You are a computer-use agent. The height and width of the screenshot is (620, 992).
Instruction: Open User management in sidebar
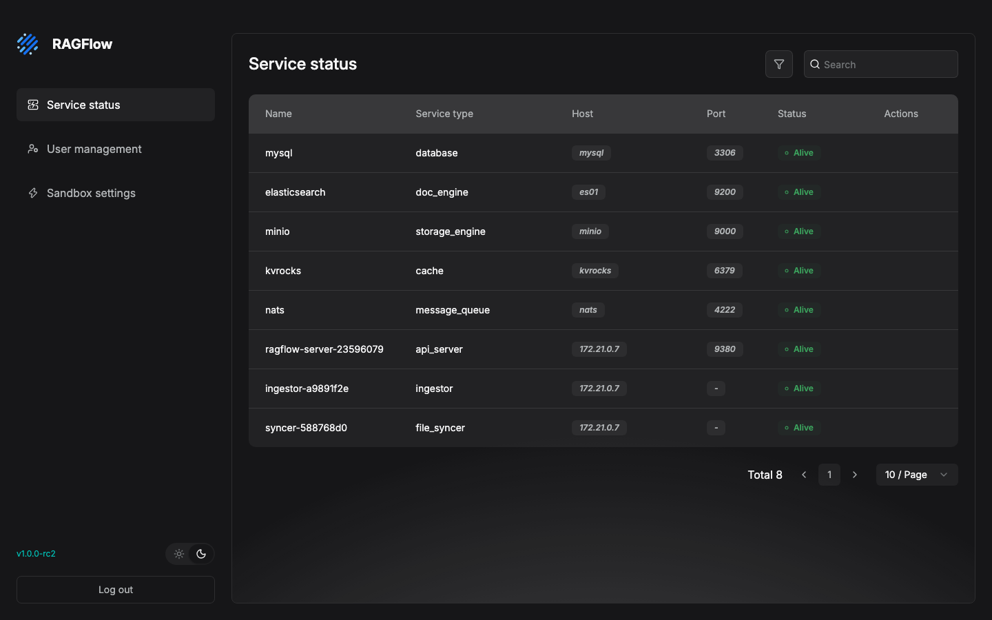click(x=116, y=149)
